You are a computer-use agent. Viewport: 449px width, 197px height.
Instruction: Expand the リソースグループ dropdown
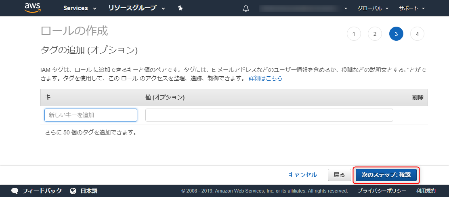[137, 8]
